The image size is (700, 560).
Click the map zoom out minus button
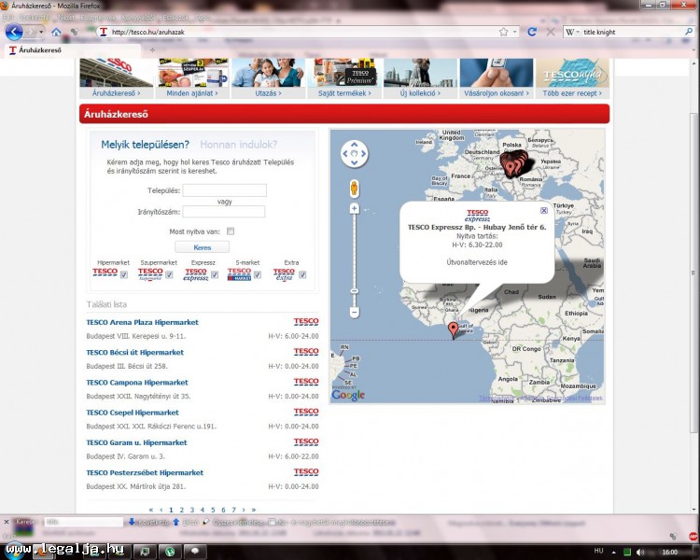[355, 312]
